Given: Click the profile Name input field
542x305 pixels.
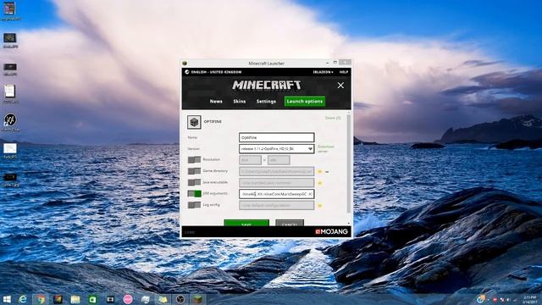Looking at the screenshot, I should (x=277, y=137).
